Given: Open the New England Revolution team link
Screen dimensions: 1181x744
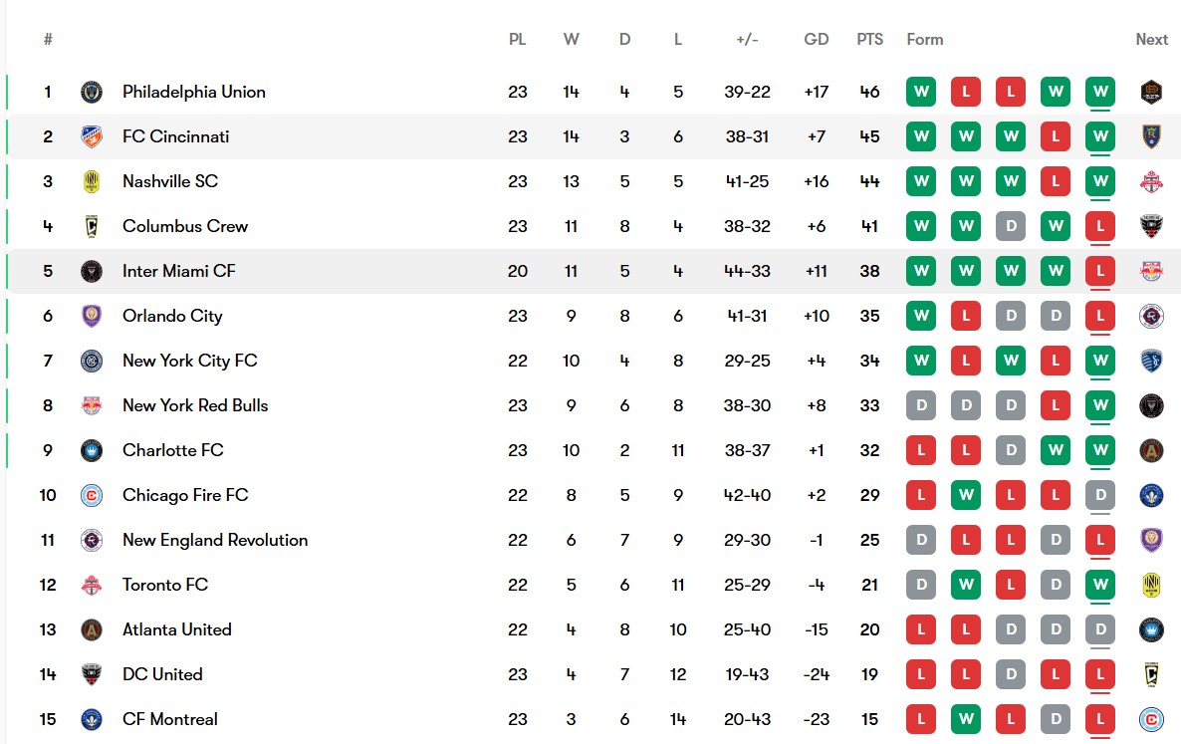Looking at the screenshot, I should [x=215, y=540].
